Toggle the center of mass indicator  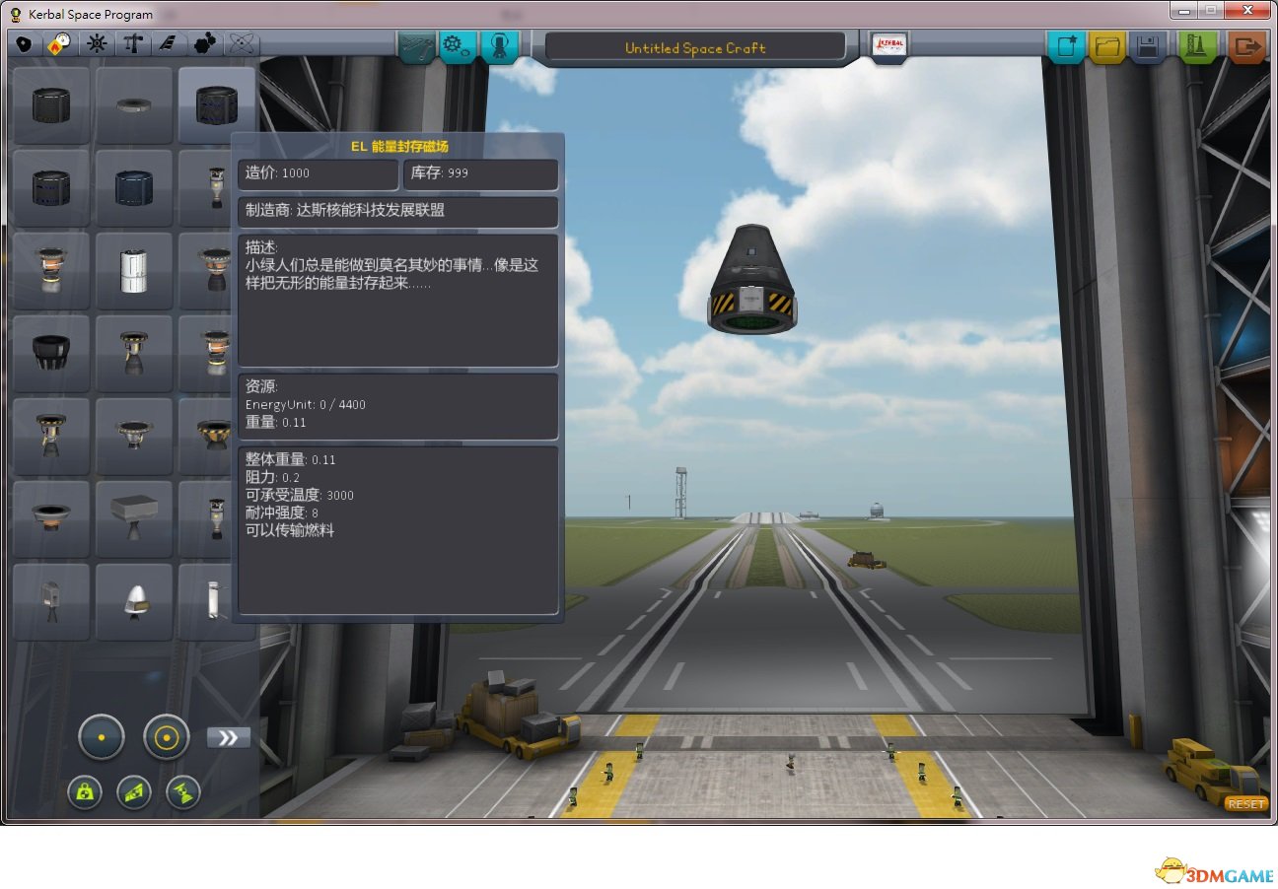85,792
